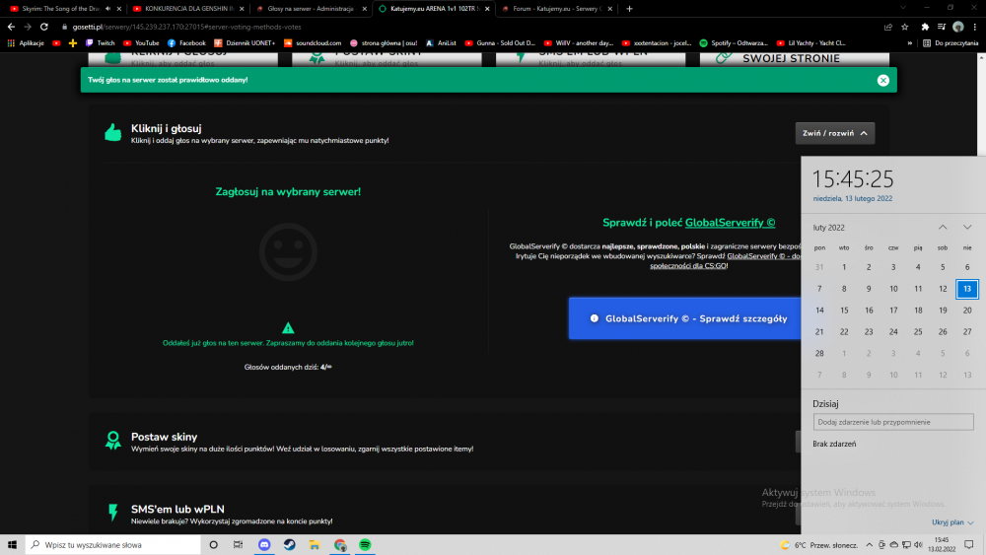986x555 pixels.
Task: Show hidden system tray icons chevron
Action: (869, 544)
